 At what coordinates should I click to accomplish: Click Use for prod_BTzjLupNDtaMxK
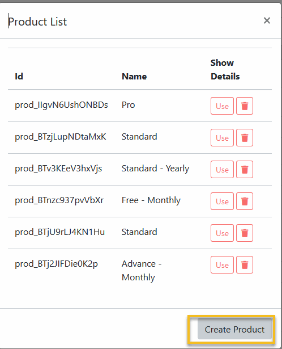(222, 137)
